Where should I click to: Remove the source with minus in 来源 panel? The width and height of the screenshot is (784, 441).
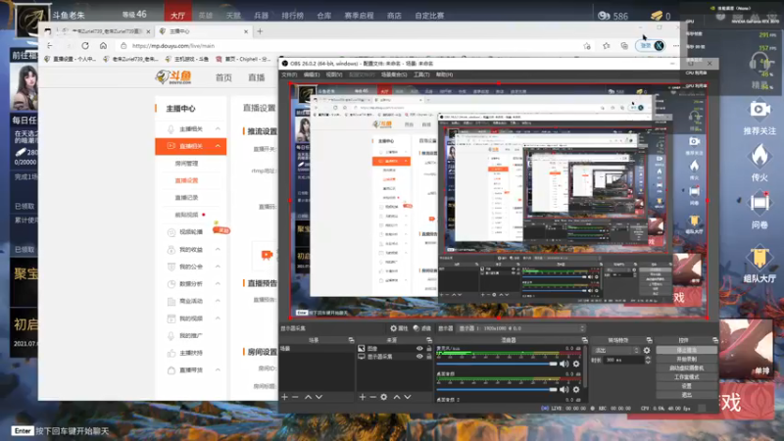(x=373, y=397)
